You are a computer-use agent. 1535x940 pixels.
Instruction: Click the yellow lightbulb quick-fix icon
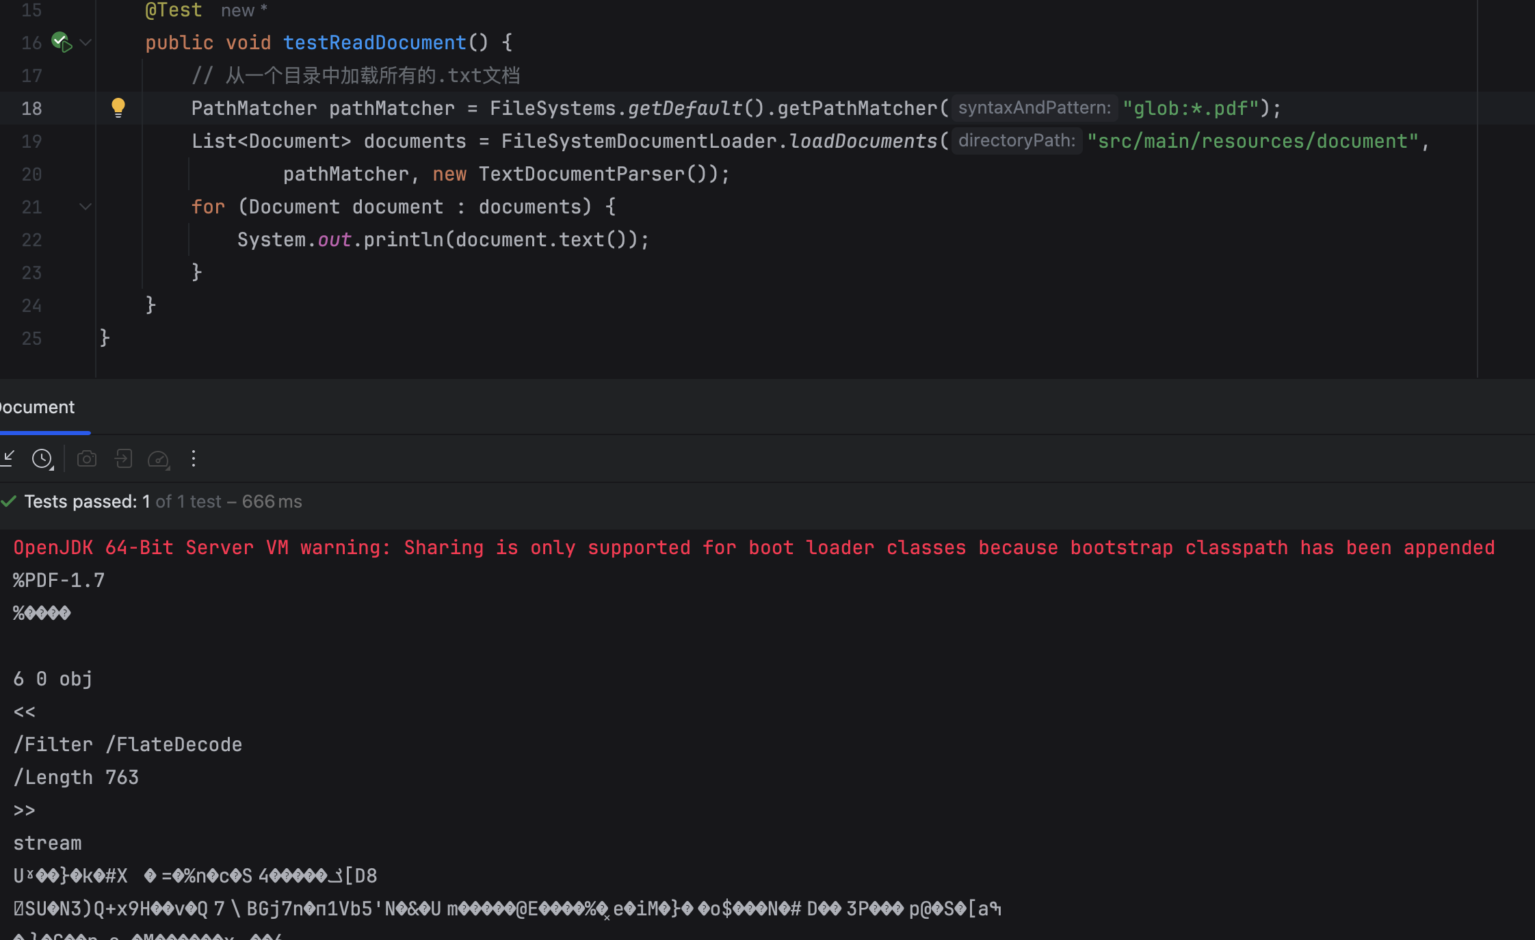(x=118, y=107)
